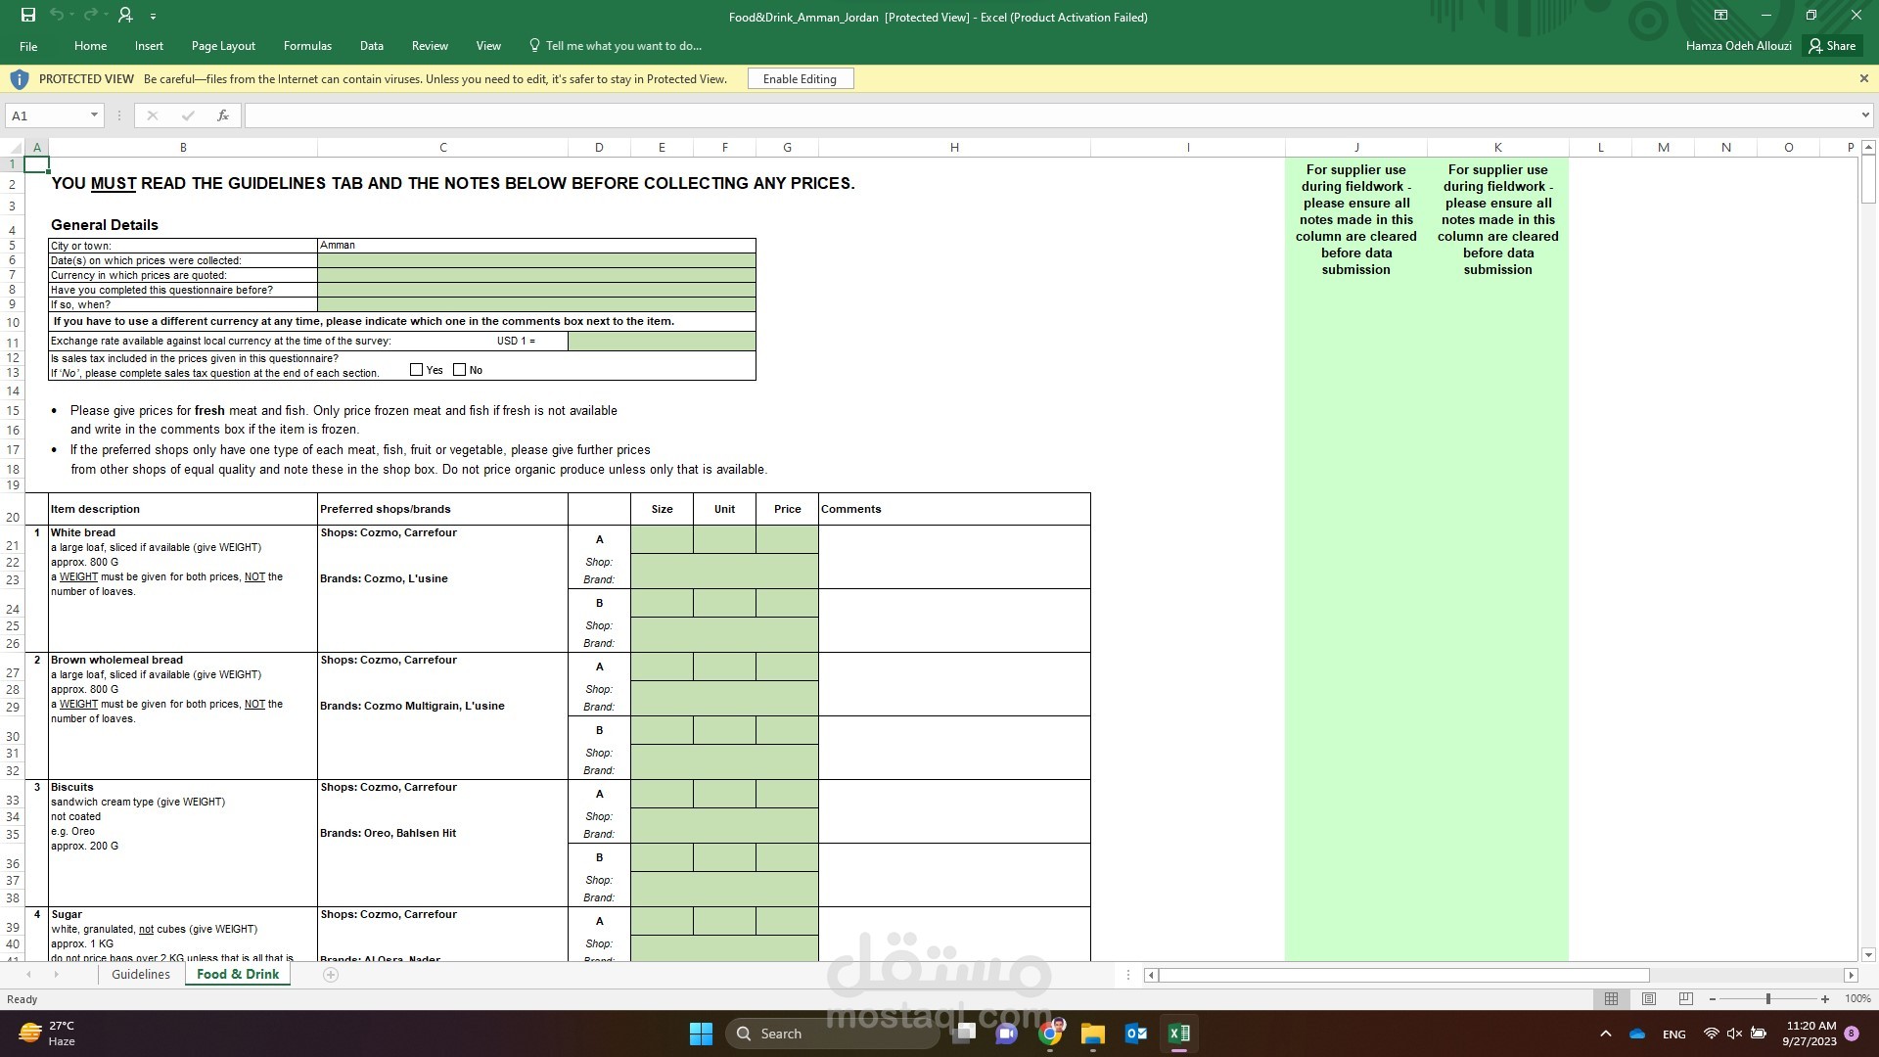The image size is (1879, 1057).
Task: Open the Page Layout ribbon tab
Action: (x=223, y=46)
